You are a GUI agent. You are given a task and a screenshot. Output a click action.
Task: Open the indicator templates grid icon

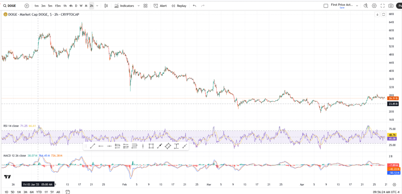coord(145,6)
